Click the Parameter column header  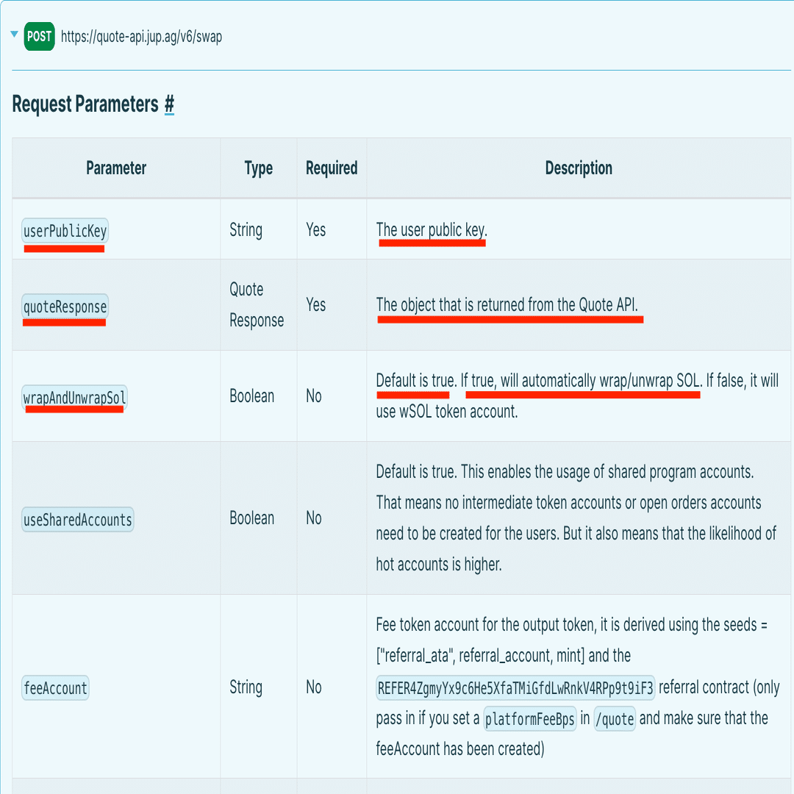coord(116,168)
